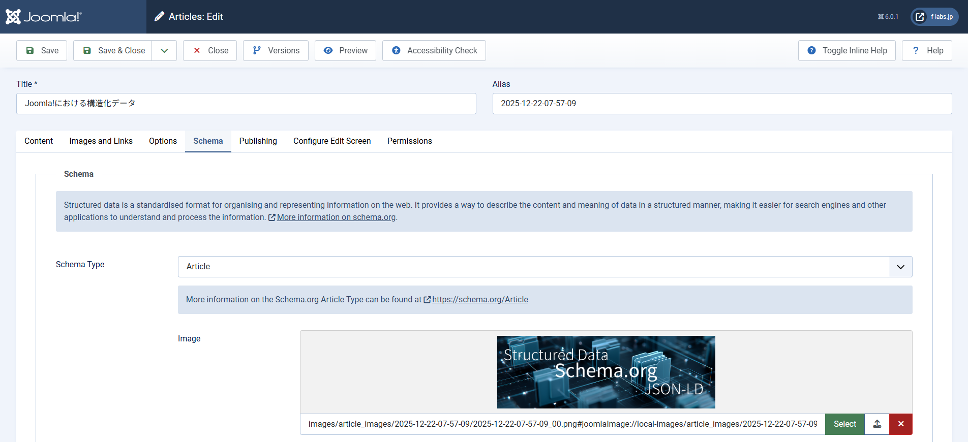Image resolution: width=968 pixels, height=442 pixels.
Task: Open the Images and Links tab
Action: (101, 141)
